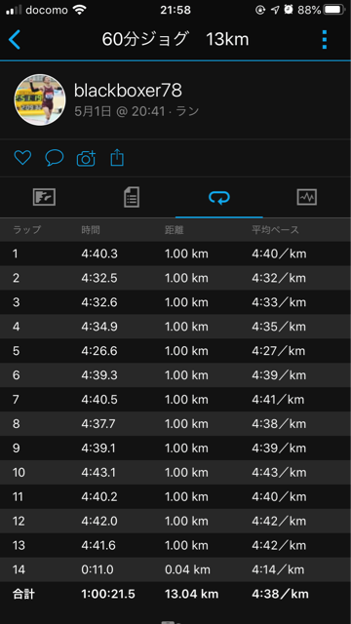The height and width of the screenshot is (624, 351).
Task: Tap the 平均ペース column header
Action: [x=275, y=230]
